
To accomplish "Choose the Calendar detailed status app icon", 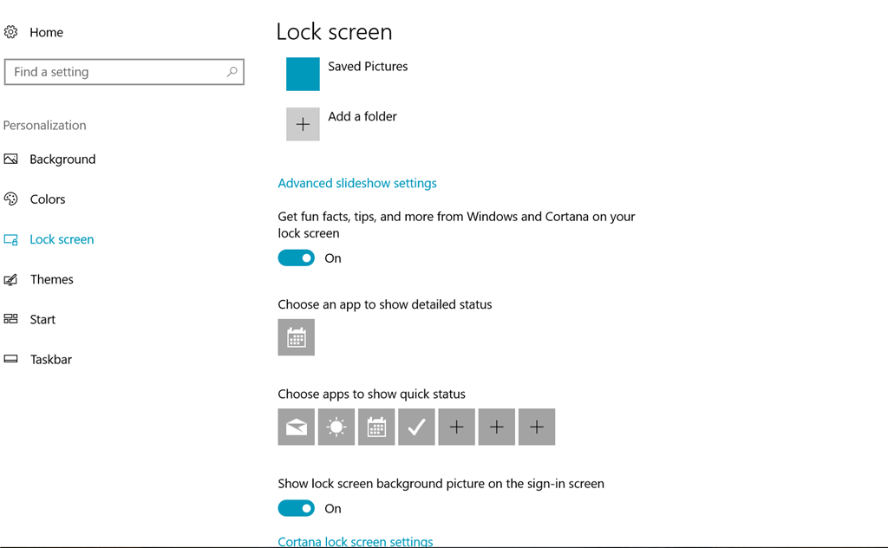I will click(x=297, y=337).
